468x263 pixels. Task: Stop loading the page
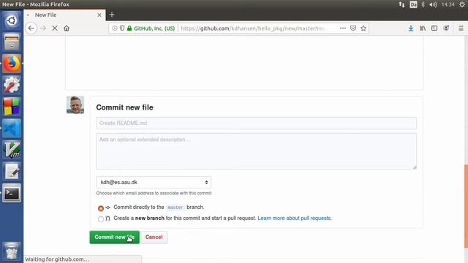pos(55,28)
